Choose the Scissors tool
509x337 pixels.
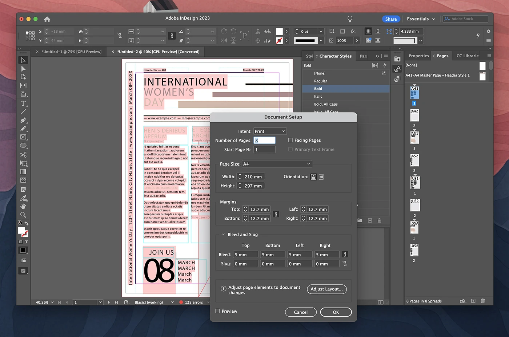pyautogui.click(x=23, y=155)
